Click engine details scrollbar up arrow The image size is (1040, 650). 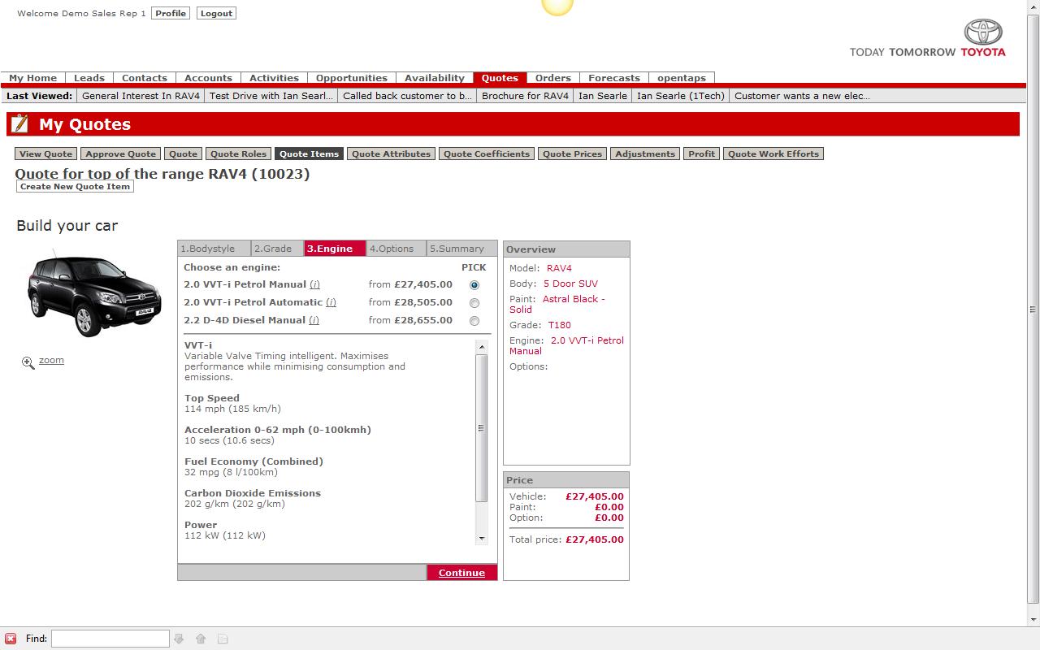(482, 347)
